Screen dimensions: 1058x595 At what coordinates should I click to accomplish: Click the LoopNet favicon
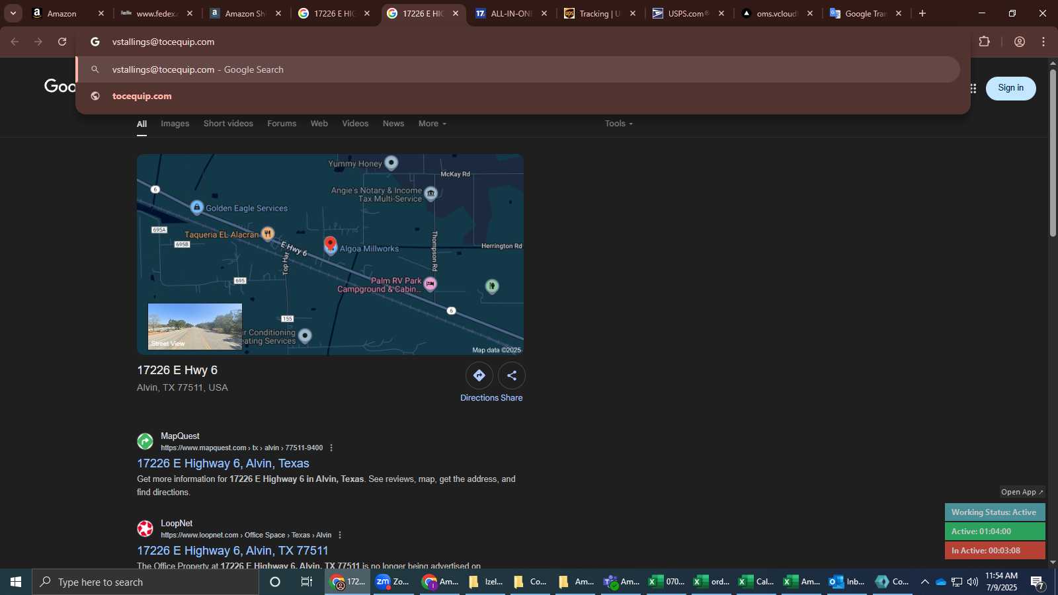click(145, 529)
